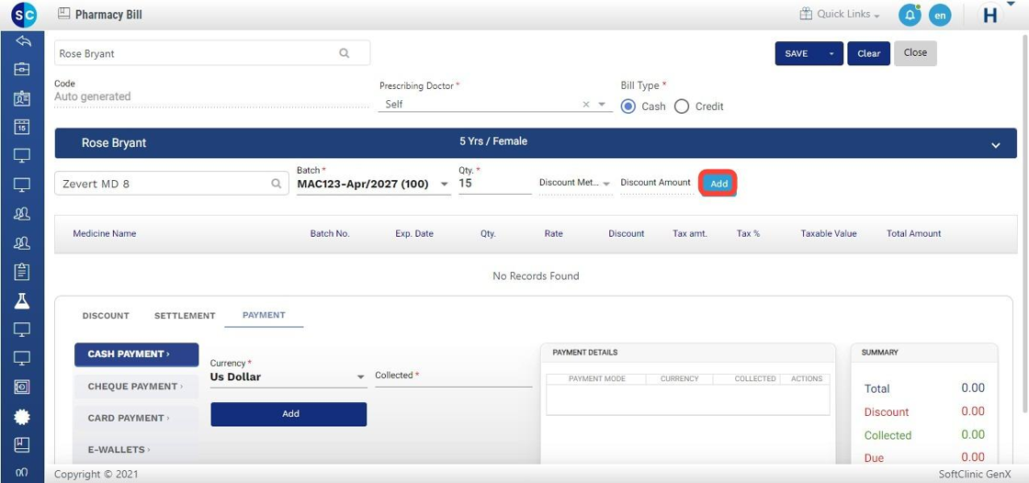Open the Batch dropdown
1029x483 pixels.
[445, 185]
